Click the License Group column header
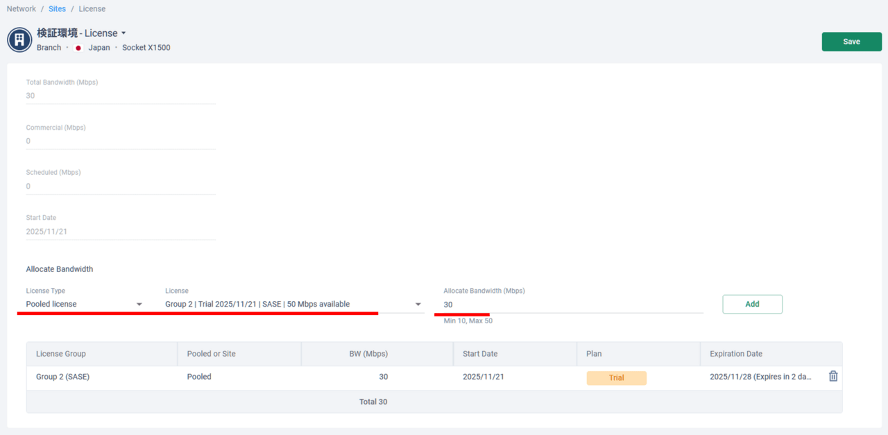888x435 pixels. coord(61,354)
